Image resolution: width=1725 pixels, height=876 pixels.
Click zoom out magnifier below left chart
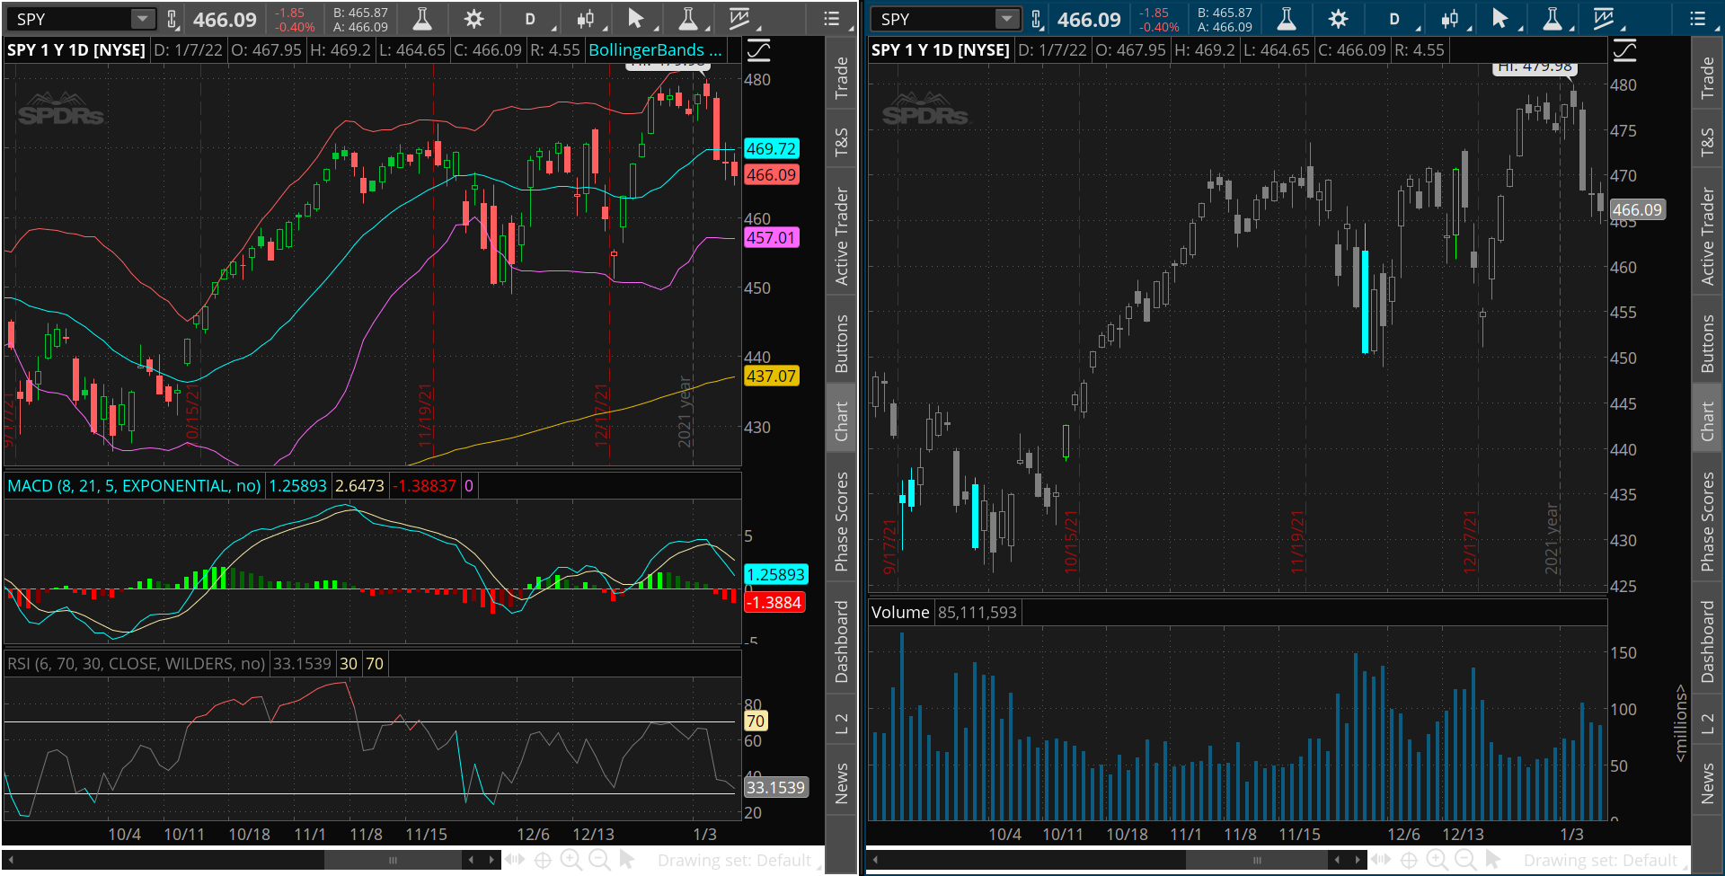pos(599,860)
